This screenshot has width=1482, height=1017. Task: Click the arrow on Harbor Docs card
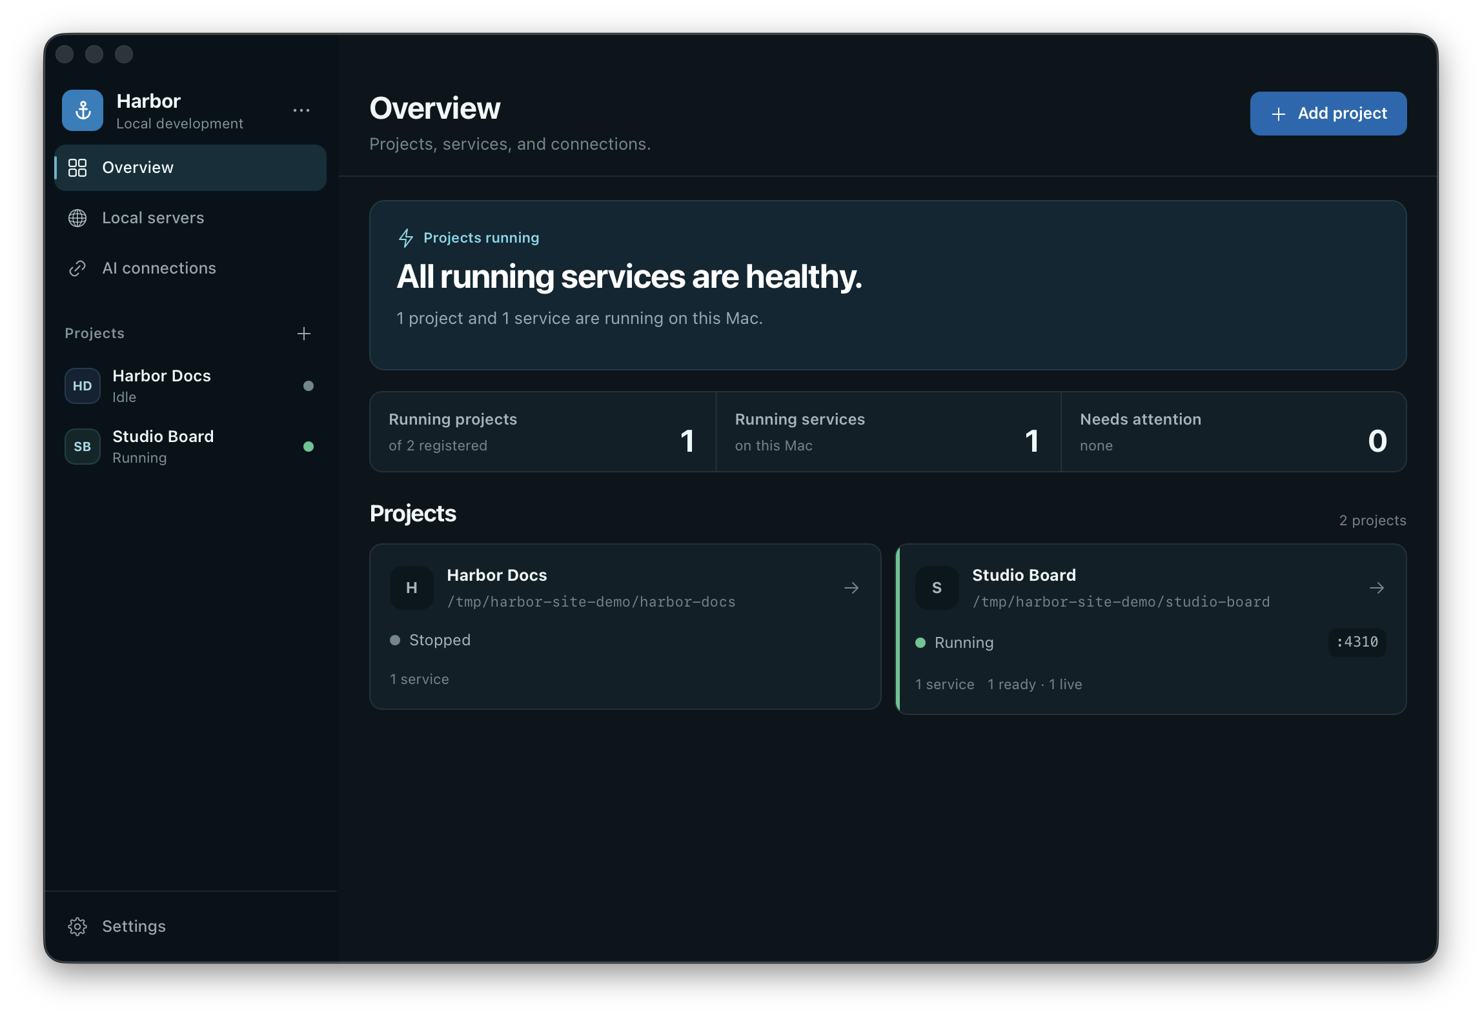tap(852, 588)
